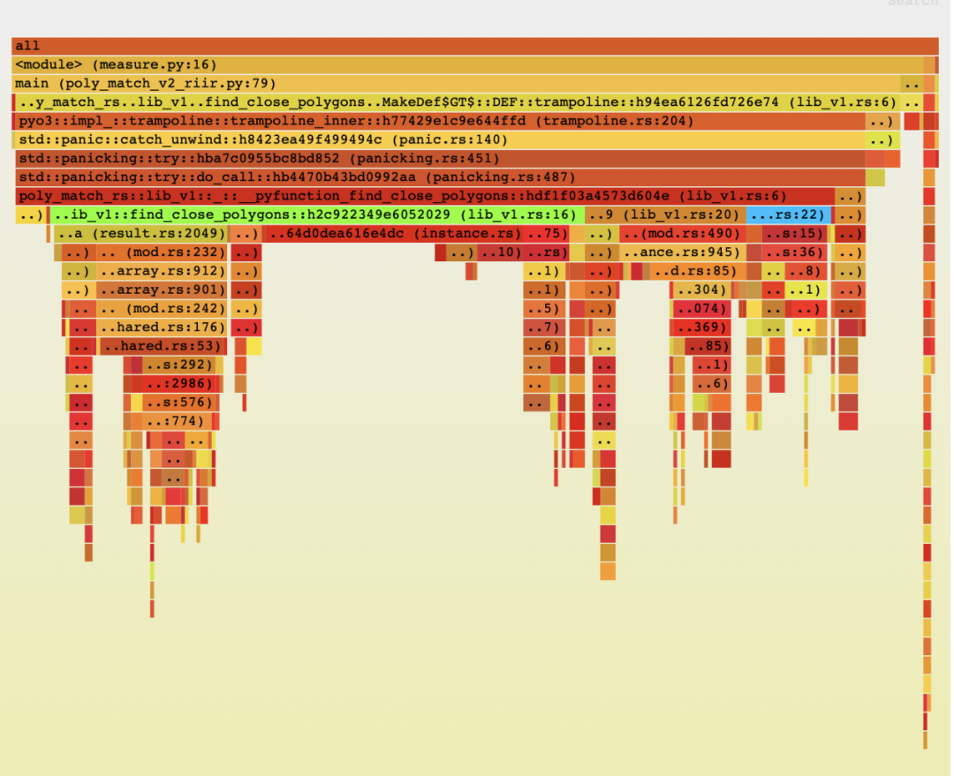Select the '..369)' frame
Image resolution: width=954 pixels, height=776 pixels.
(700, 328)
